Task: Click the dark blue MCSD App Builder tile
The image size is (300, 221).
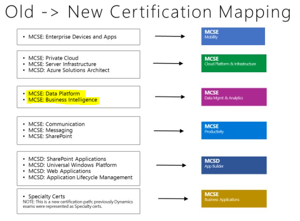Action: [x=234, y=165]
